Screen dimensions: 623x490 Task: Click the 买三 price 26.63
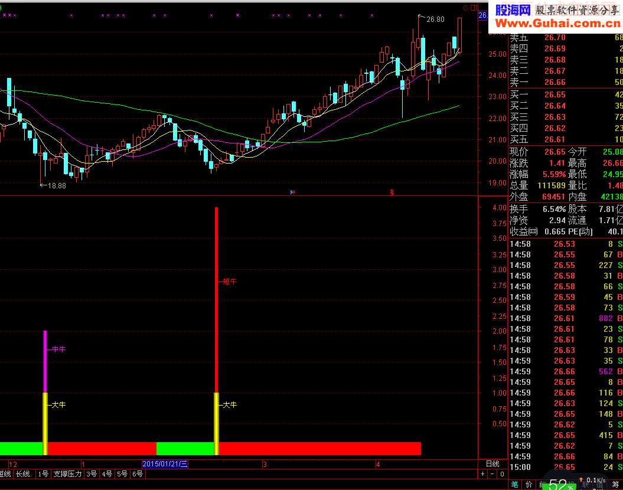pos(554,117)
